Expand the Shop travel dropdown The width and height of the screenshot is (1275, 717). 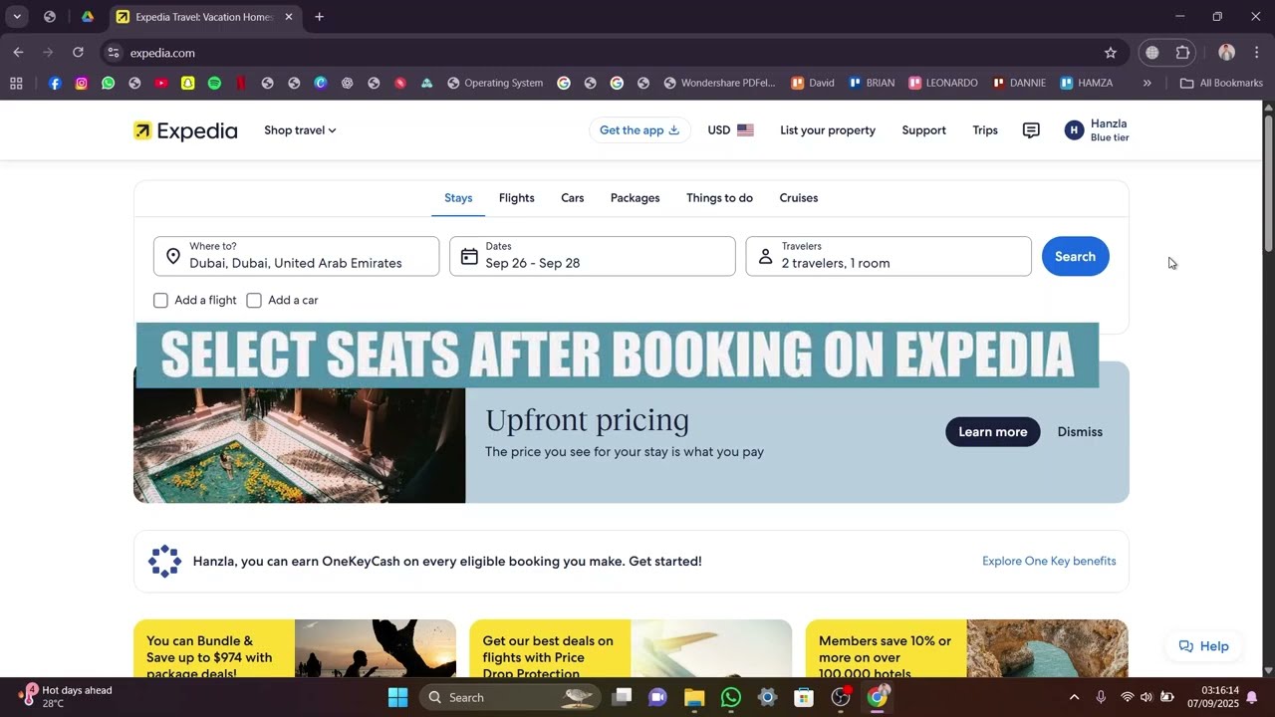pyautogui.click(x=300, y=130)
